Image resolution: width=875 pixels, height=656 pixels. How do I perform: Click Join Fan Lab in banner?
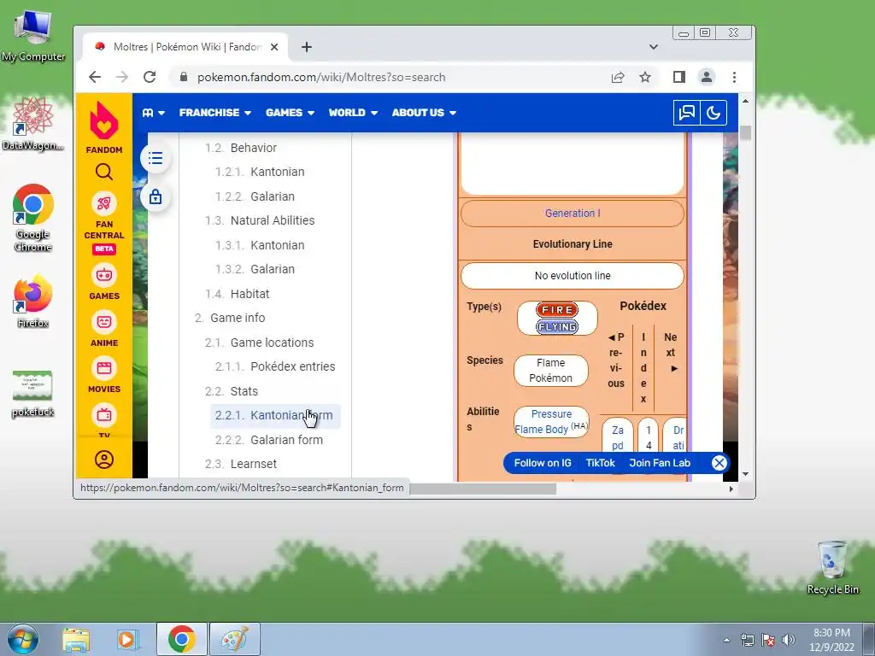(x=660, y=463)
